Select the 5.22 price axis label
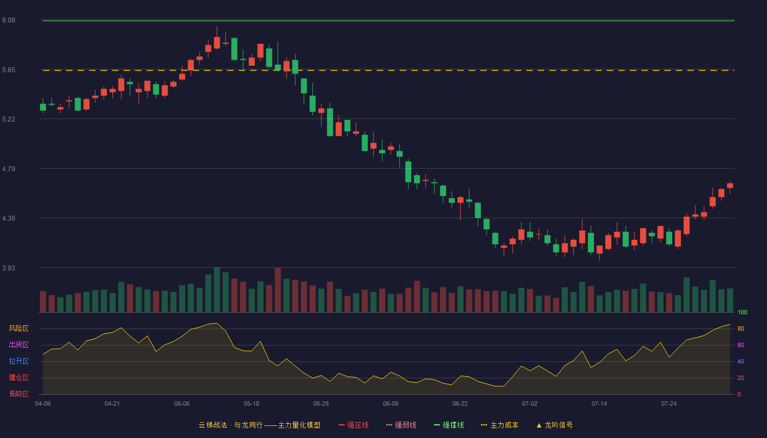 coord(9,119)
